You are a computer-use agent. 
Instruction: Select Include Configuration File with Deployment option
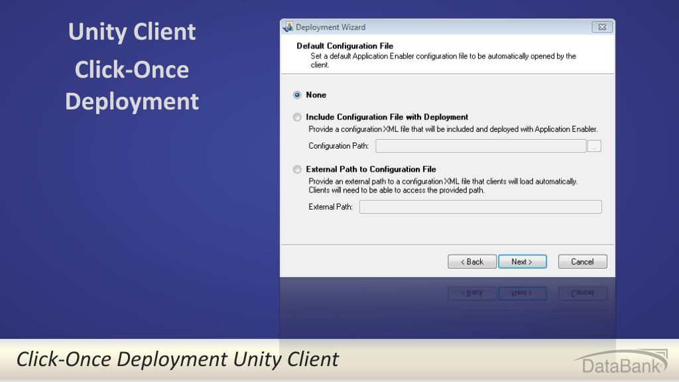point(297,117)
